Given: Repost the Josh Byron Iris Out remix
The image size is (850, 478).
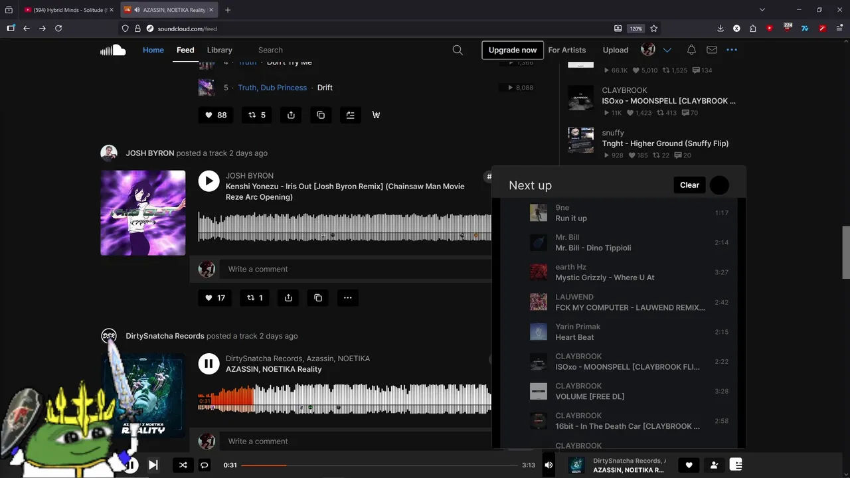Looking at the screenshot, I should [x=255, y=298].
